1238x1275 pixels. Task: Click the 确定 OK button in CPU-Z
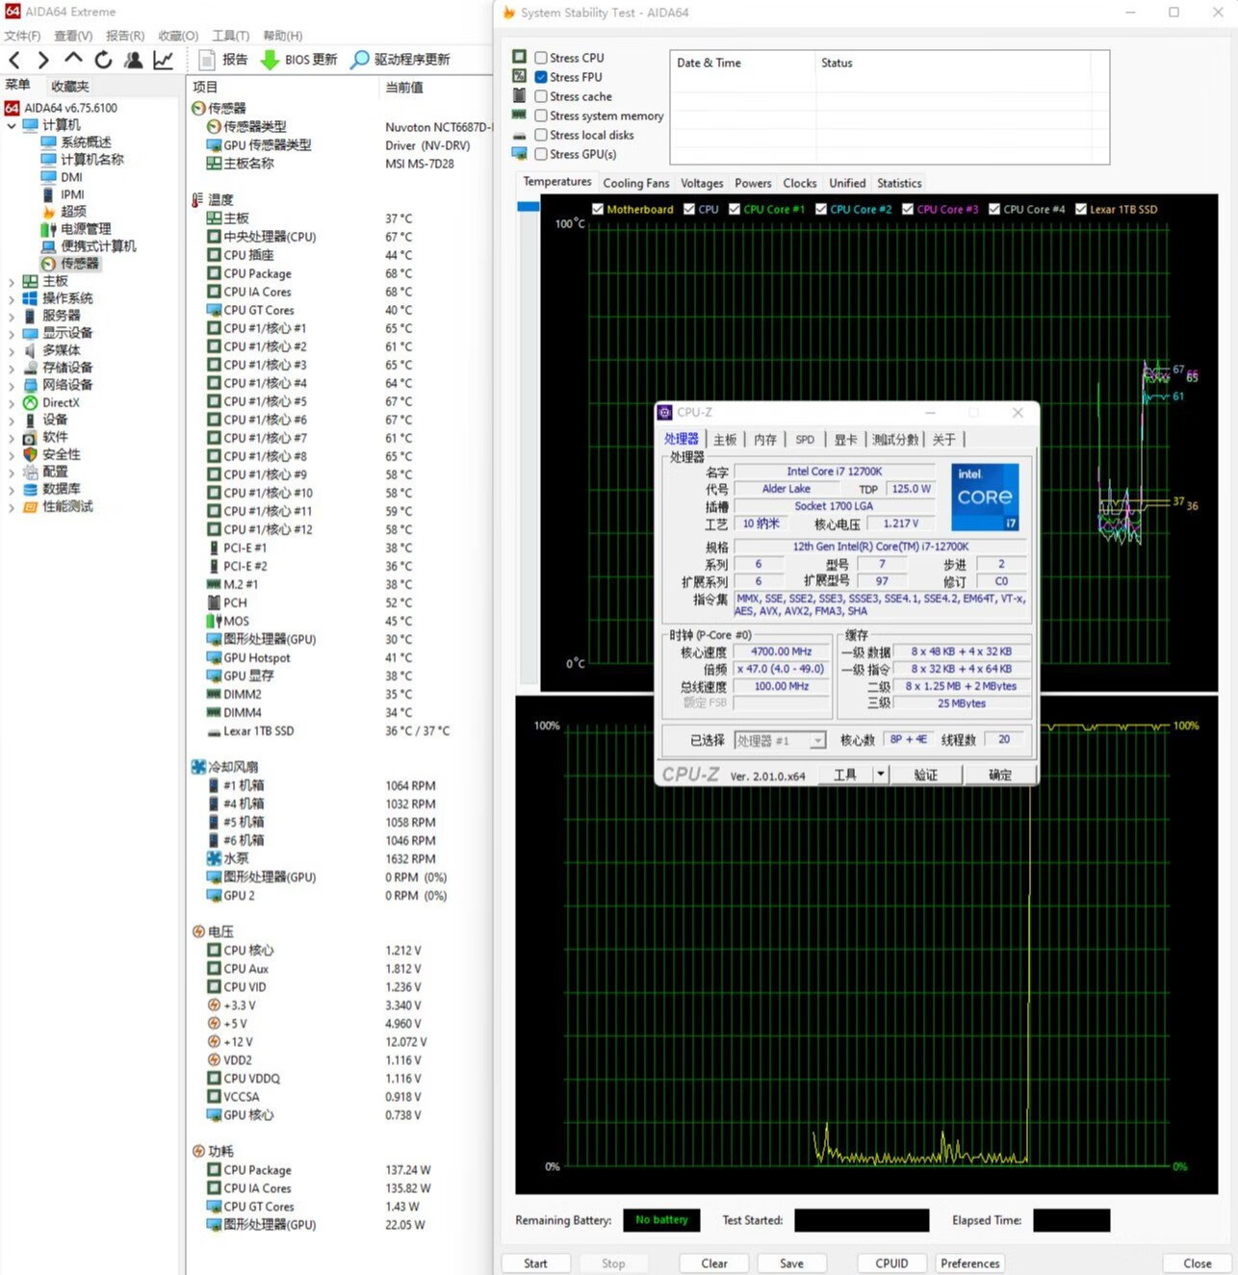[1000, 775]
